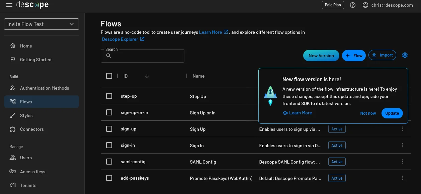Screen dimensions: 421x194
Task: Click the Users people icon
Action: pos(13,158)
